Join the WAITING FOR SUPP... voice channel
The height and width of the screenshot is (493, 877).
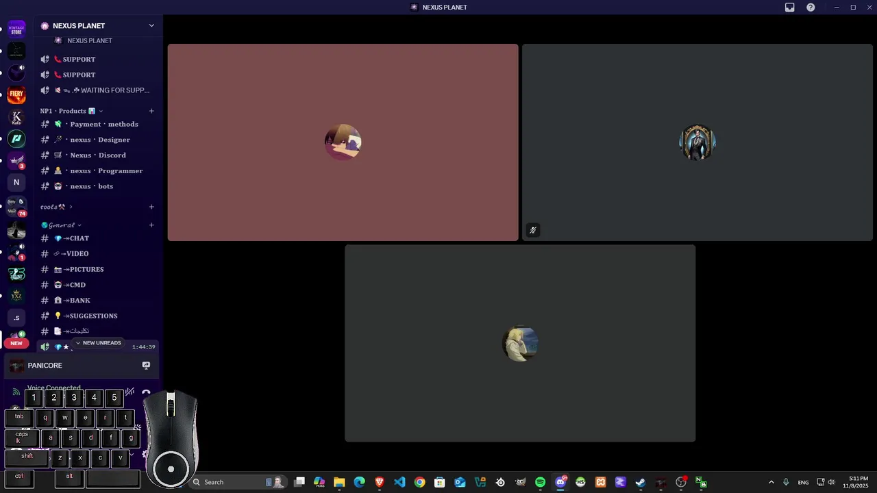(x=98, y=90)
